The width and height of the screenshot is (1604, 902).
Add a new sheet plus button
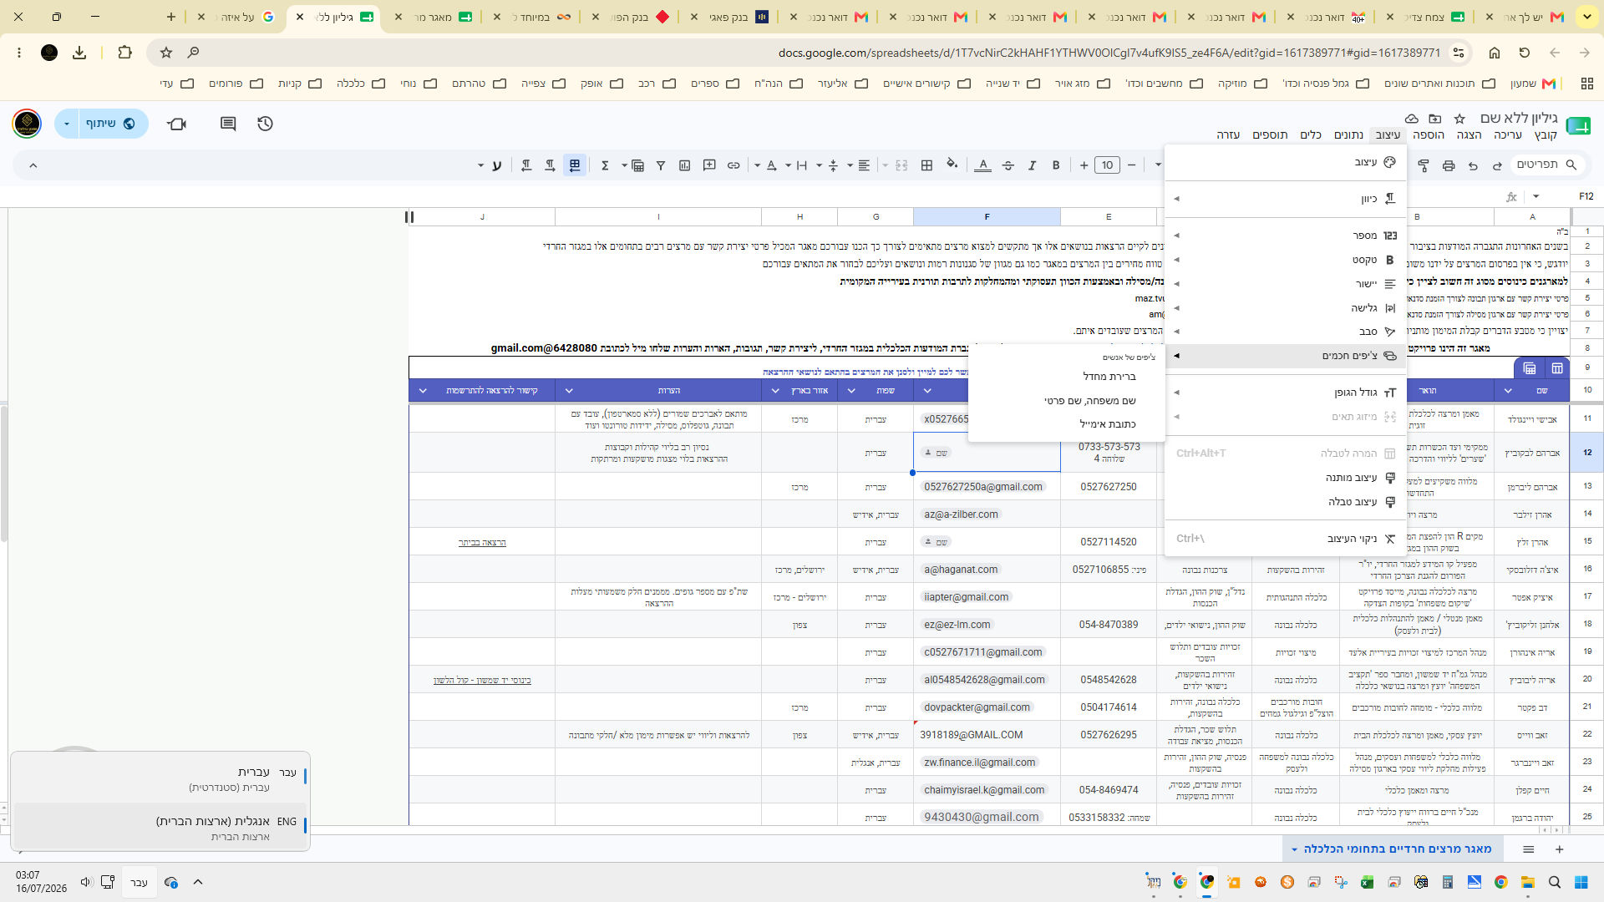[x=1559, y=849]
